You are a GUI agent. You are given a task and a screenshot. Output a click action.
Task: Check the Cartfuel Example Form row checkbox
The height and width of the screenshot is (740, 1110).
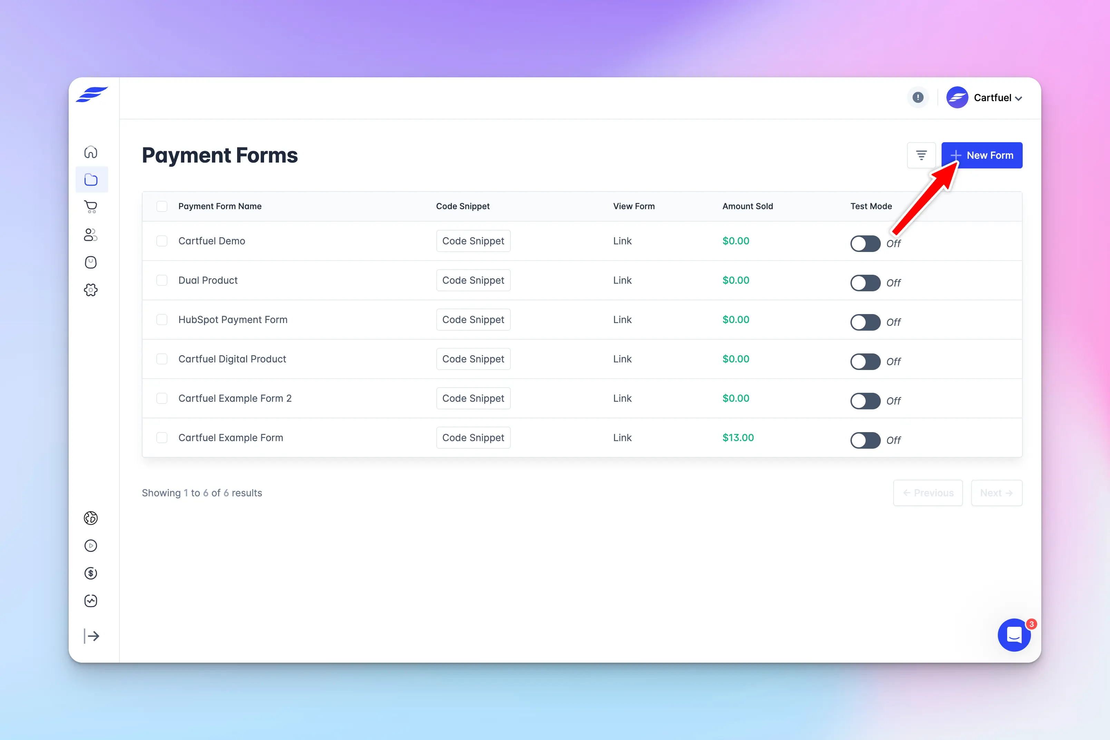pos(162,438)
